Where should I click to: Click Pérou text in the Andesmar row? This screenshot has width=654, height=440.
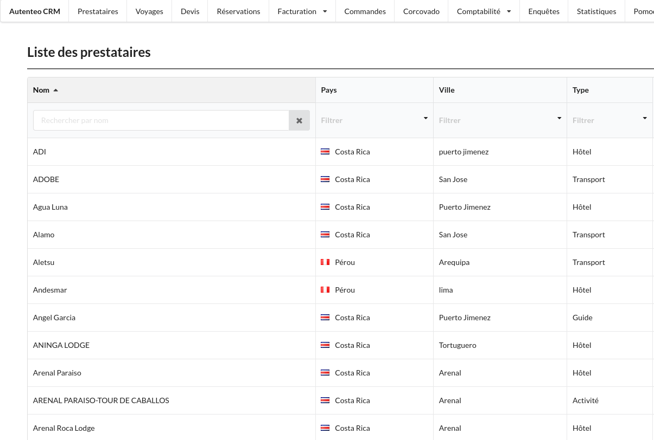pyautogui.click(x=345, y=290)
